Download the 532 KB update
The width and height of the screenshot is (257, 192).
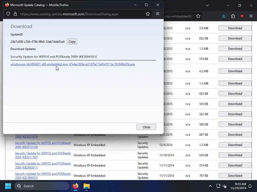point(235,114)
